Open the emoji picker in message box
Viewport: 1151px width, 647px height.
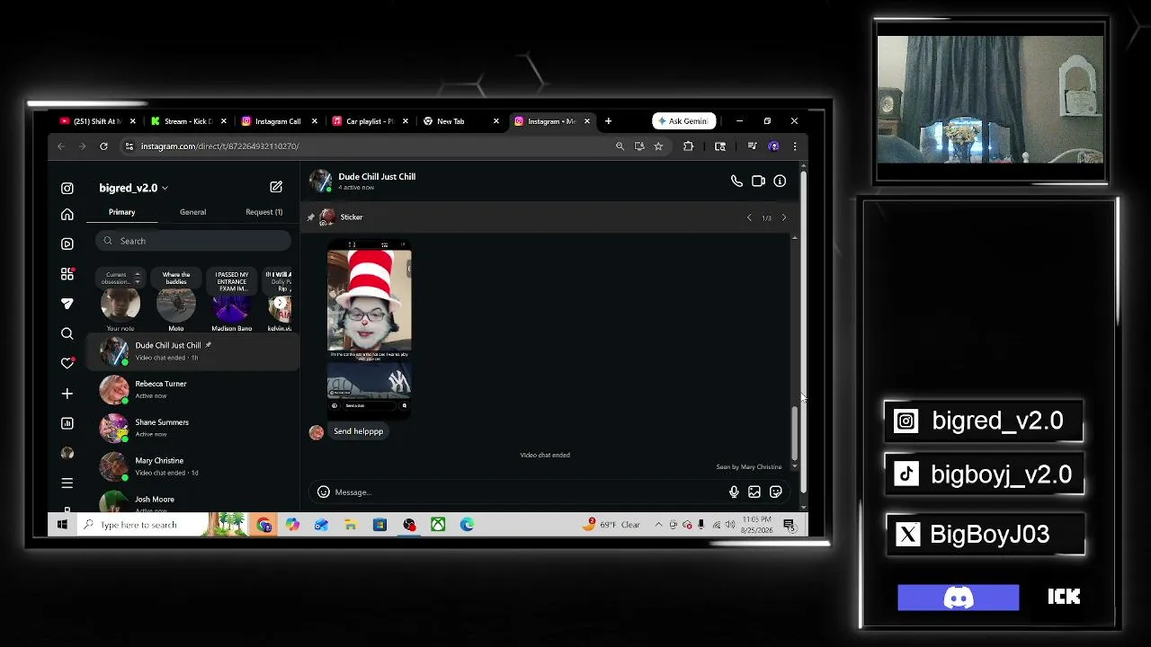(x=324, y=492)
